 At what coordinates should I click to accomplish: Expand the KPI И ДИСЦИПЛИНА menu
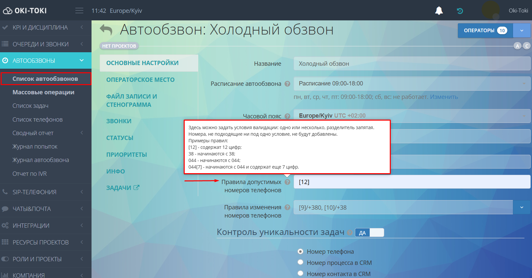tap(82, 27)
